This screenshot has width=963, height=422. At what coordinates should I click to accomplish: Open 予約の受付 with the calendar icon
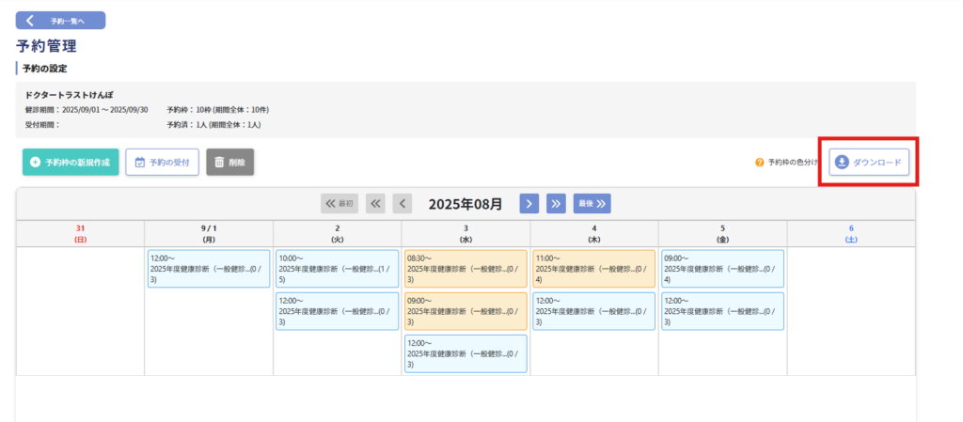point(162,162)
